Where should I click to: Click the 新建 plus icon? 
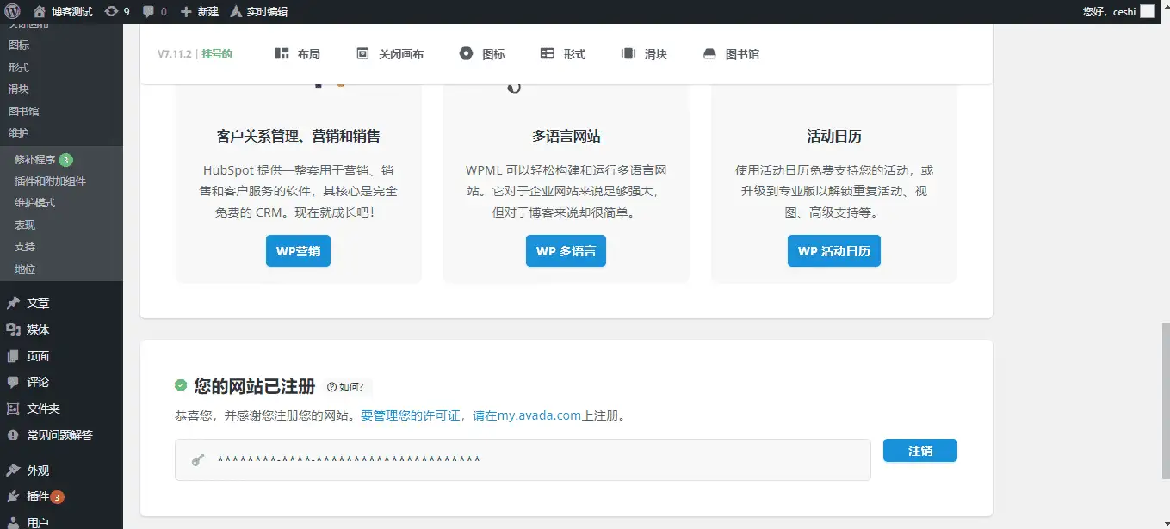click(x=186, y=12)
